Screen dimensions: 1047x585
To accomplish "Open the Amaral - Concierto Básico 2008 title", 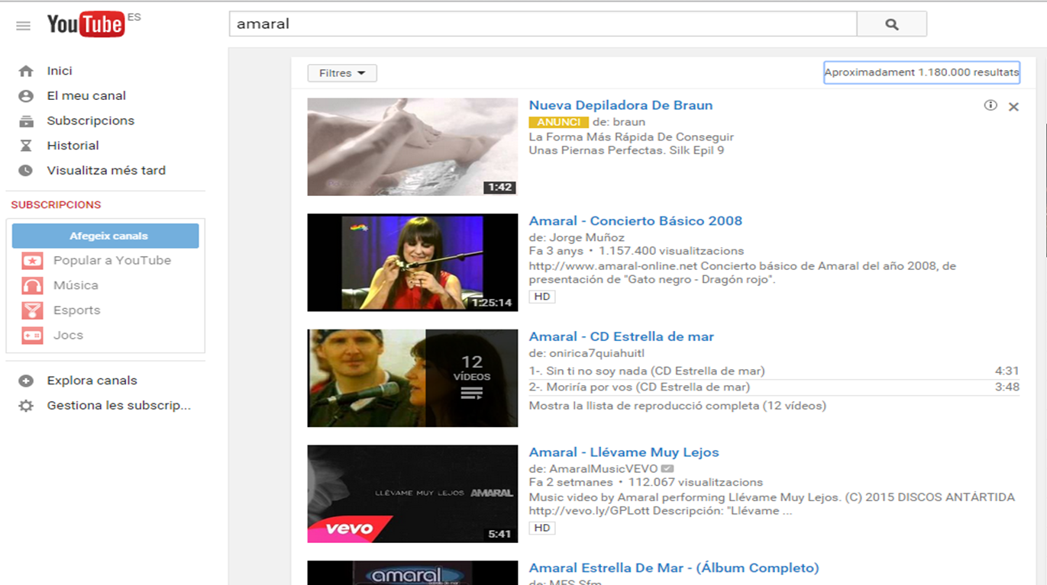I will pyautogui.click(x=635, y=221).
